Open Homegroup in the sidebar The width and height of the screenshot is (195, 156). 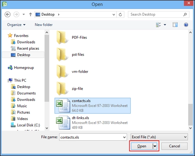tap(21, 67)
